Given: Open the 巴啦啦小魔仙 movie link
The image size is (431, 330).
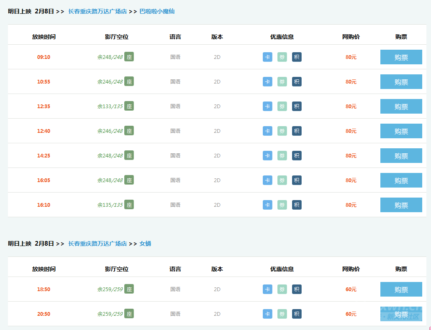Looking at the screenshot, I should [157, 11].
